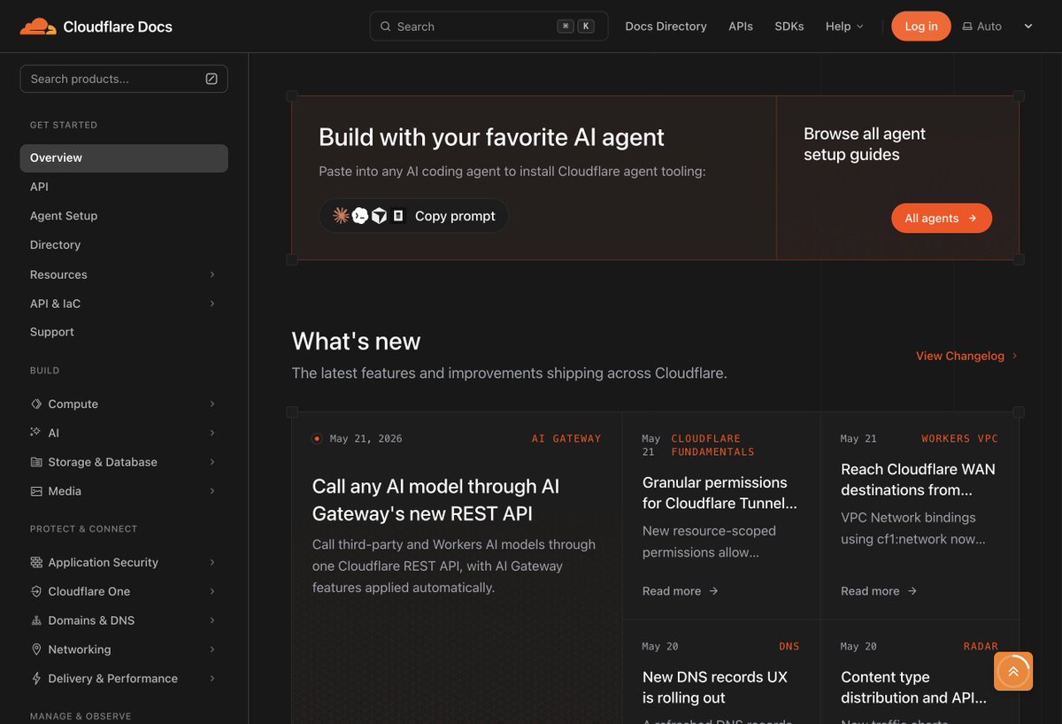Screen dimensions: 1062x724
Task: Click the magnifier icon in the Search bar
Action: pos(385,27)
